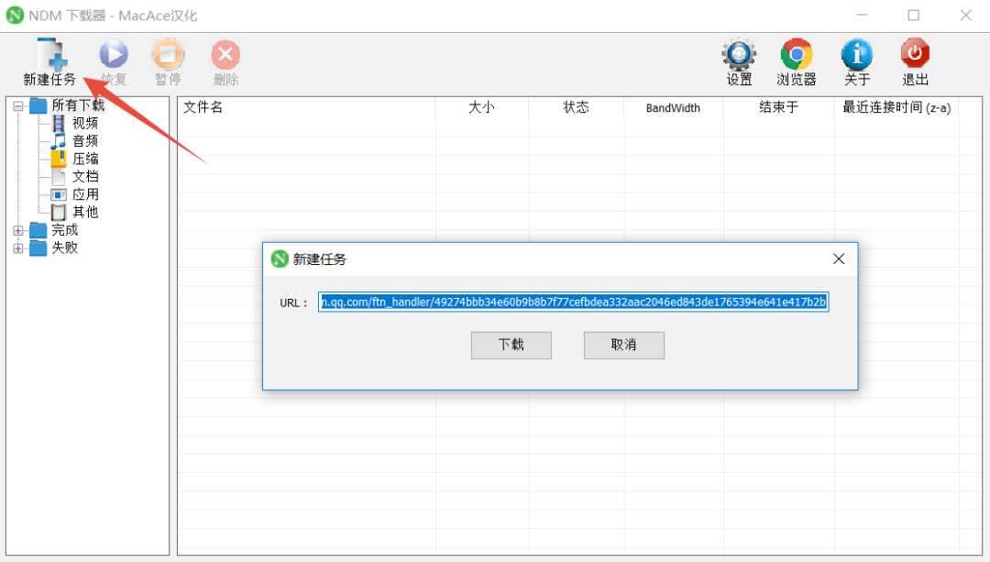Click the NDM logo in dialog title
The height and width of the screenshot is (562, 990).
click(x=280, y=259)
